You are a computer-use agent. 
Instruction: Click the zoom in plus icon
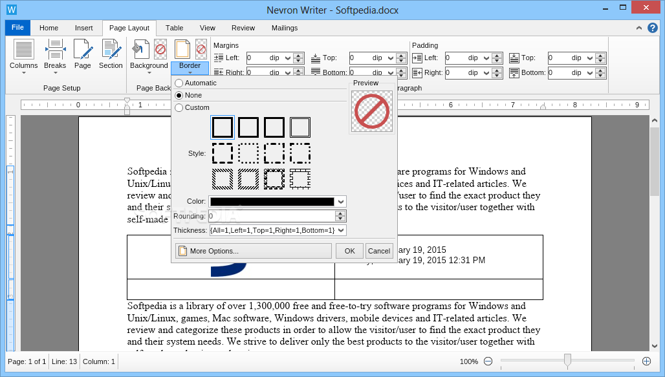point(646,361)
